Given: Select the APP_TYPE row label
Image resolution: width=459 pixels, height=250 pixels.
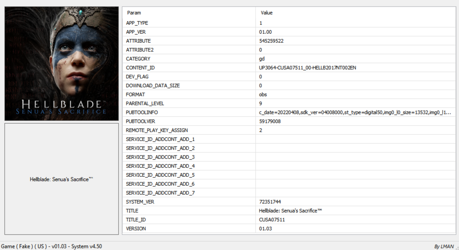Looking at the screenshot, I should click(137, 23).
